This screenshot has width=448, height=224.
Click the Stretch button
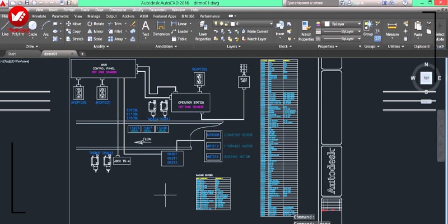75,39
